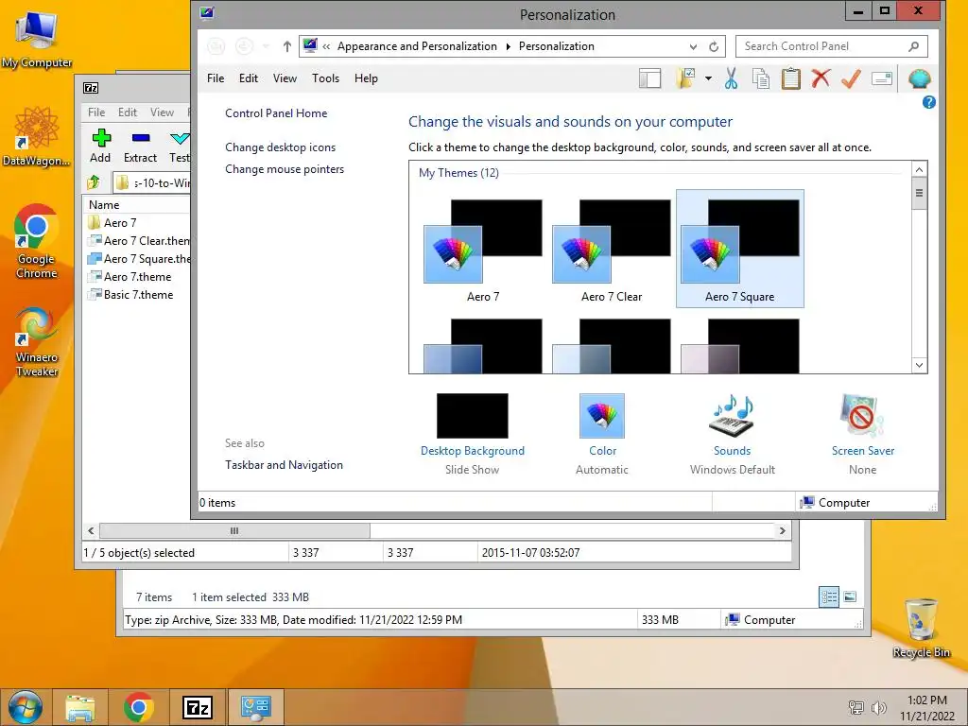Open the View menu in Personalization
Image resolution: width=968 pixels, height=726 pixels.
[285, 78]
